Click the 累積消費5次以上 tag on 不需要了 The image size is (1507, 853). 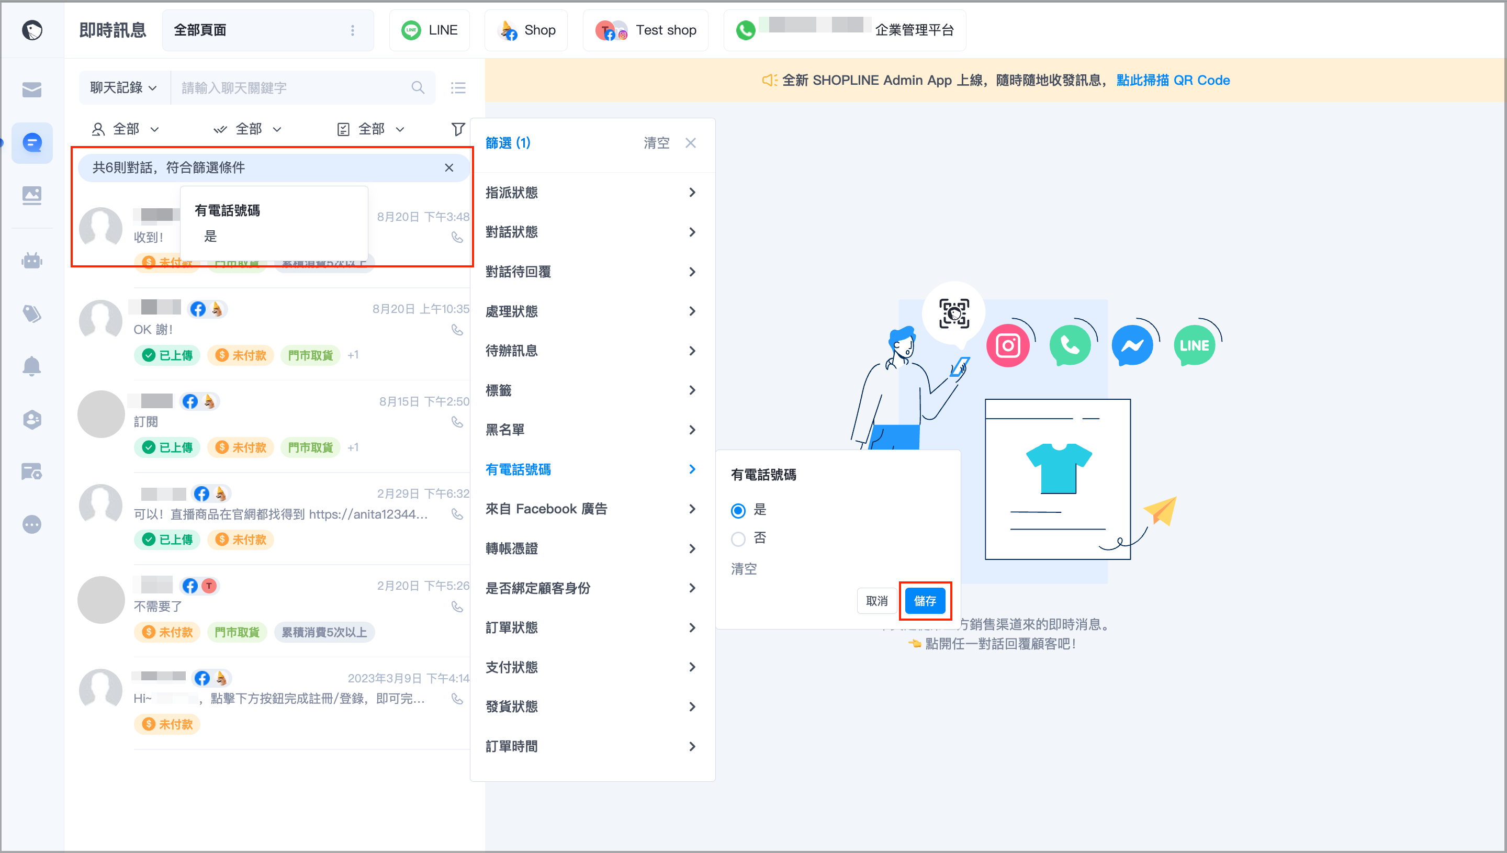[324, 632]
